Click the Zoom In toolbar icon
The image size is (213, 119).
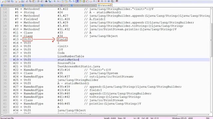[55, 1]
